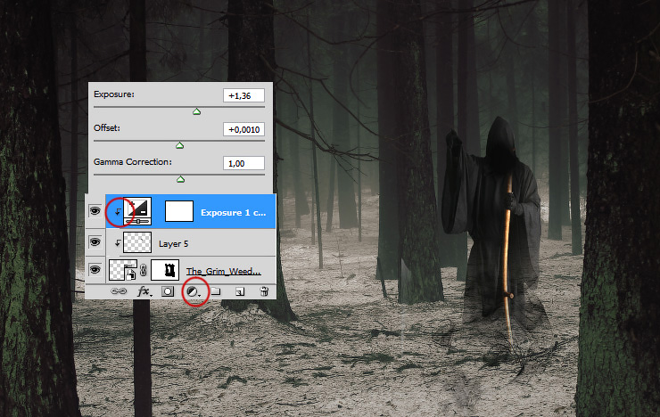Click the Create New Layer icon
The width and height of the screenshot is (660, 417).
[240, 291]
